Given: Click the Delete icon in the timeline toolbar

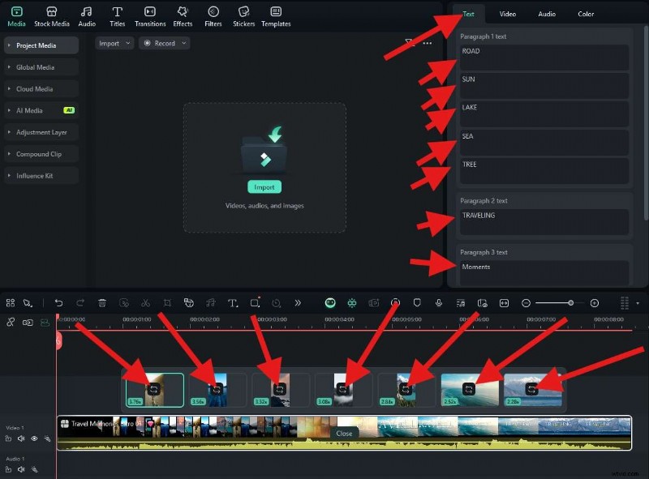Looking at the screenshot, I should pos(101,302).
